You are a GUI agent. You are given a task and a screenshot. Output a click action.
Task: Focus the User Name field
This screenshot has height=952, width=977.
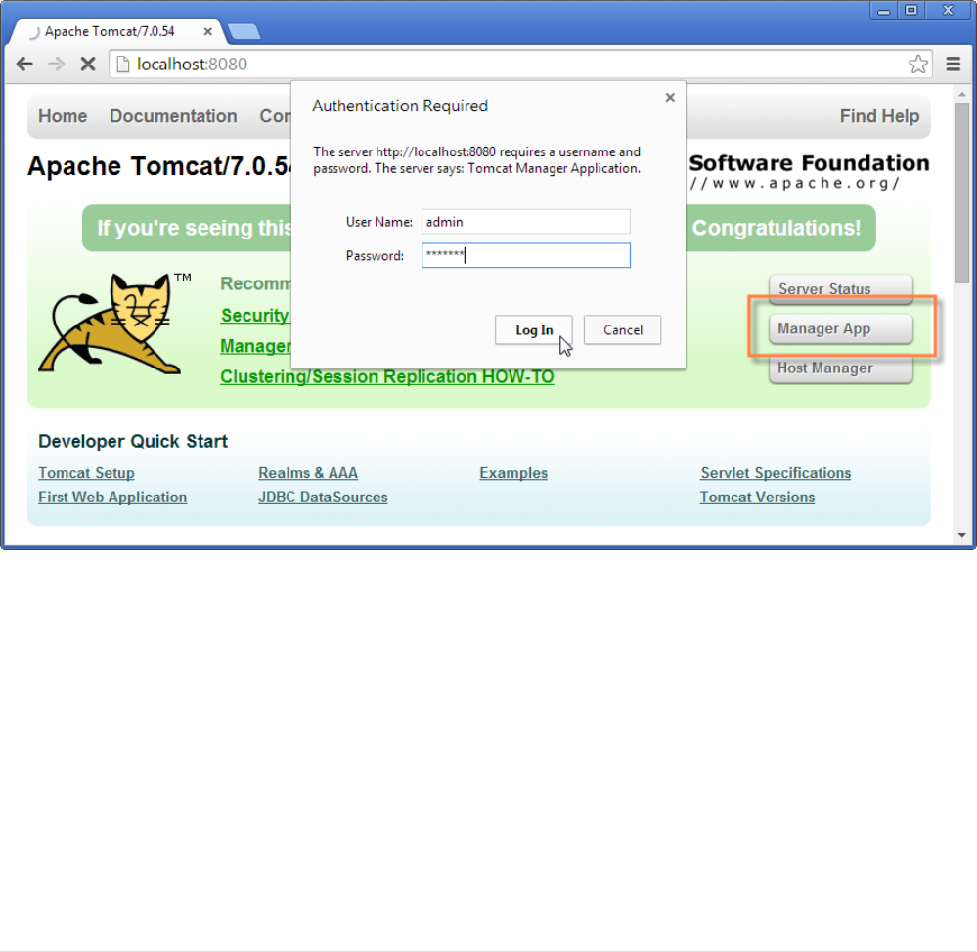[x=526, y=222]
